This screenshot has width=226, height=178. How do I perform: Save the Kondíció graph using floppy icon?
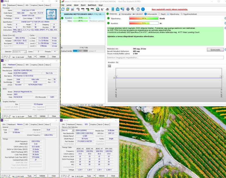click(x=109, y=66)
